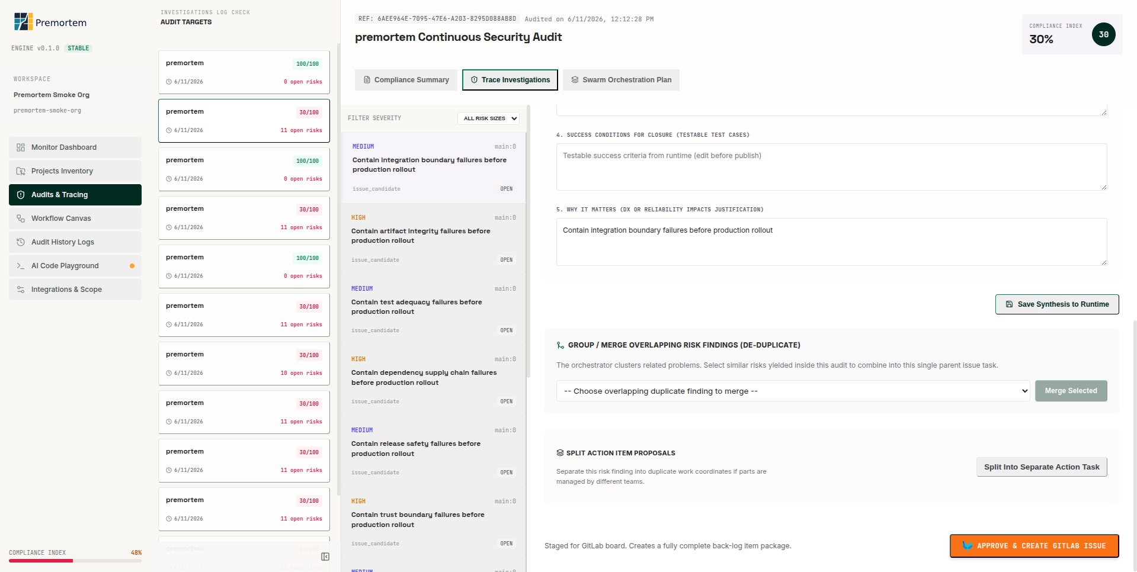Click the Premortem logo icon

tap(23, 22)
